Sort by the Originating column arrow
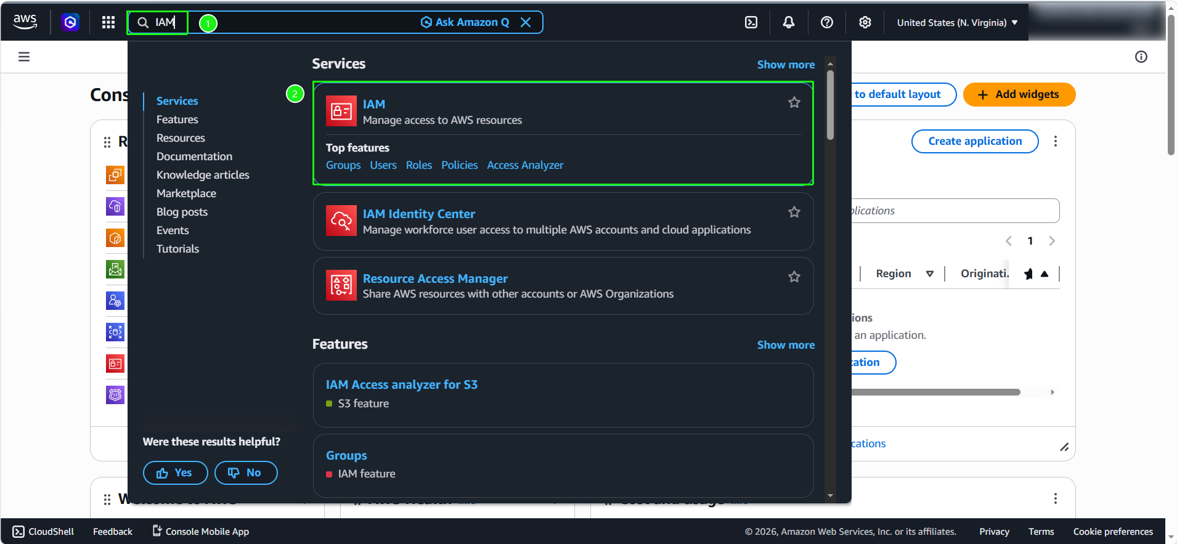The width and height of the screenshot is (1177, 544). pos(1045,274)
